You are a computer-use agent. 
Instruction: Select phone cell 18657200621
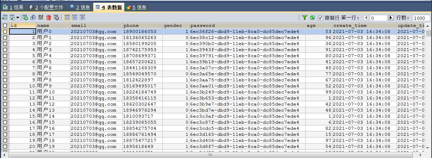(143, 62)
